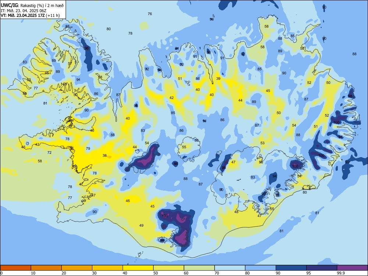Select the humidity value '57' on the map
The width and height of the screenshot is (368, 276).
coord(70,63)
